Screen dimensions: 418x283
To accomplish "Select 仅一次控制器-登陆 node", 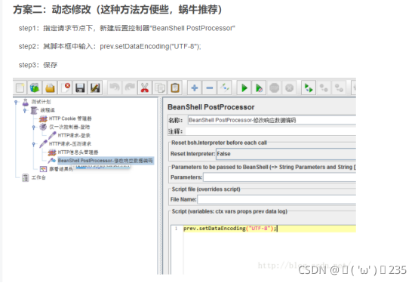I will [x=69, y=127].
